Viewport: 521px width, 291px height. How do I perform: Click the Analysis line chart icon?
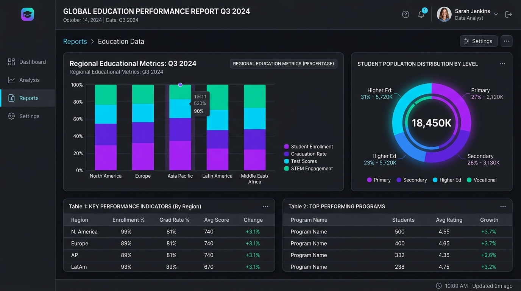tap(11, 80)
